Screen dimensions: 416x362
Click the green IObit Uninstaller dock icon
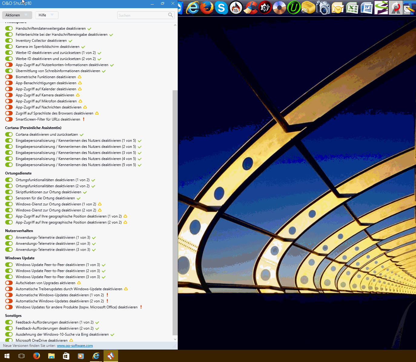[293, 8]
